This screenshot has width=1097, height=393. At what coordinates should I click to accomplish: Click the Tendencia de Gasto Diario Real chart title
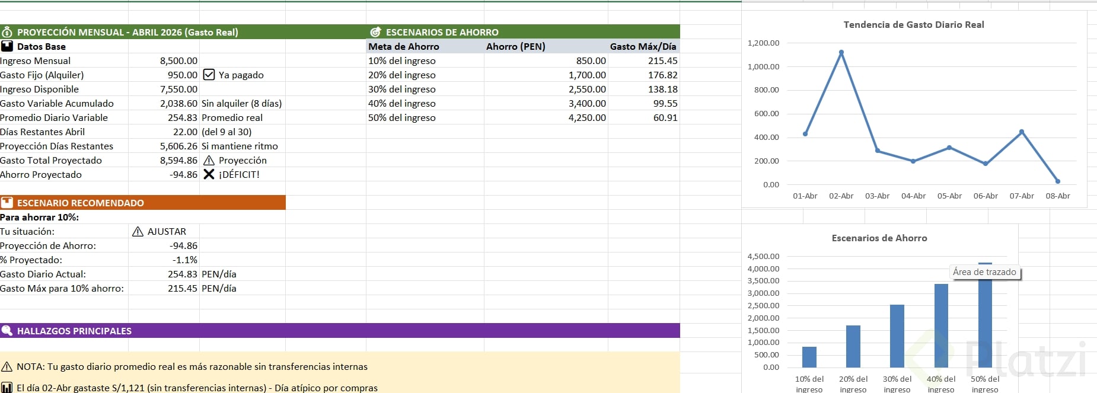[x=913, y=25]
